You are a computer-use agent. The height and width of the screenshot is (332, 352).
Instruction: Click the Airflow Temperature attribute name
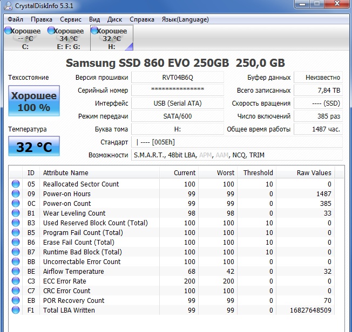click(73, 272)
